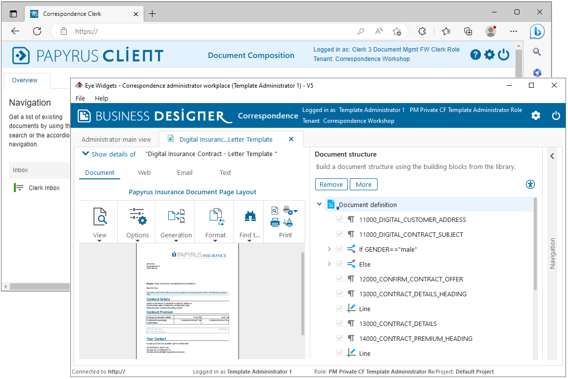Screen dimensions: 568x379
Task: Click Papyrus Client help question mark icon
Action: (x=475, y=55)
